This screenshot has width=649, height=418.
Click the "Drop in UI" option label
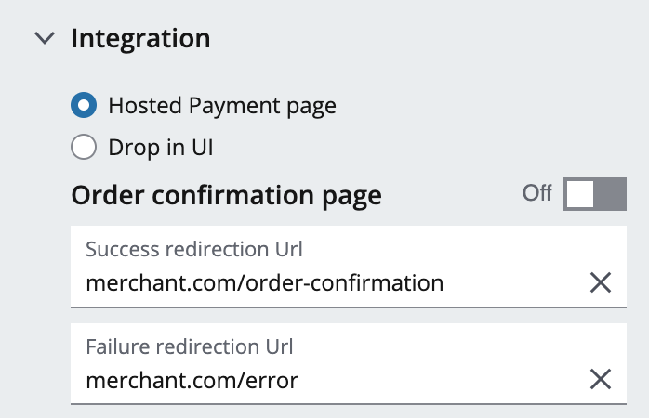pyautogui.click(x=167, y=147)
